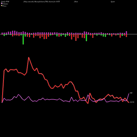
Task: Click the MunafaSutra charts for SSTI heading
Action: click(41, 2)
